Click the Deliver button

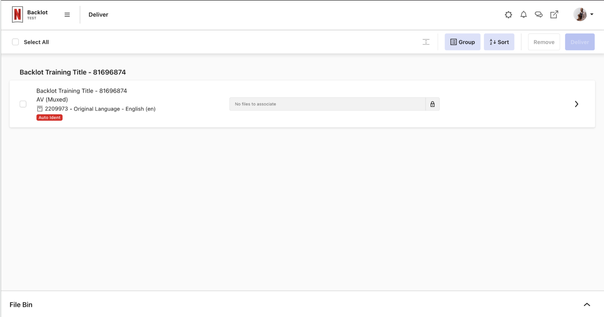(580, 42)
